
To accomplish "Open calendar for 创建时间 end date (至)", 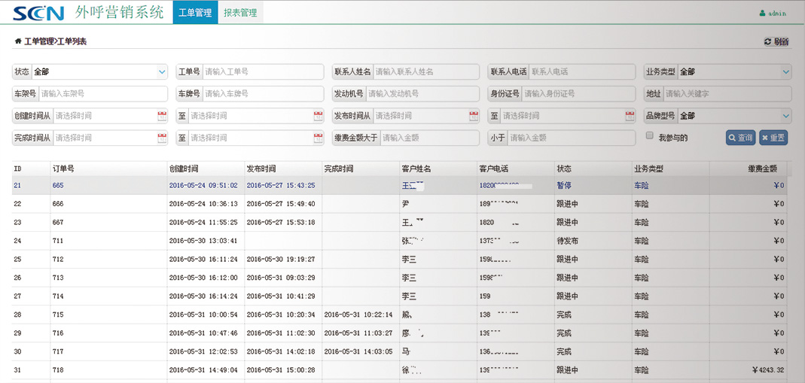I will 319,116.
